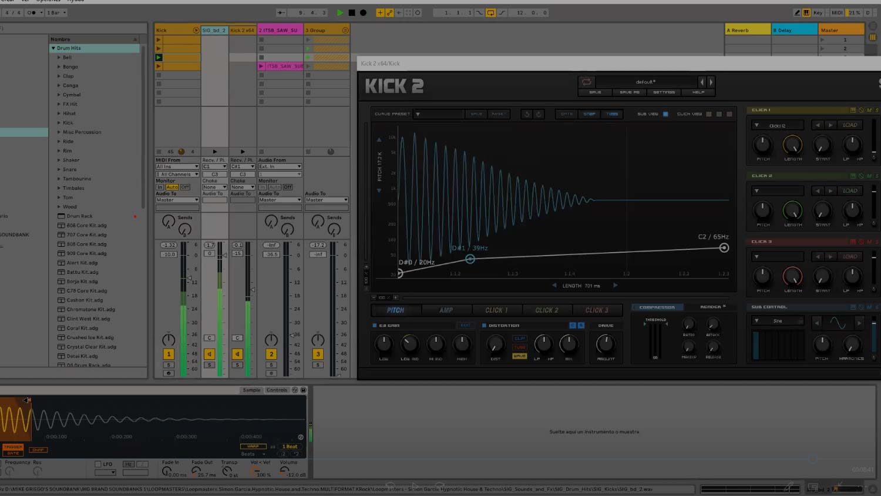Expand the Snare folder in browser

59,169
